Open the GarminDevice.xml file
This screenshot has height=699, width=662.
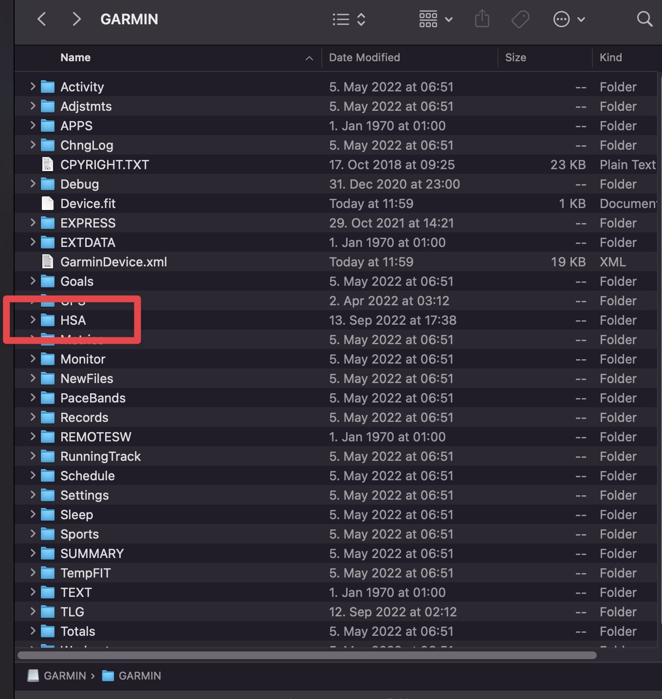pos(113,262)
